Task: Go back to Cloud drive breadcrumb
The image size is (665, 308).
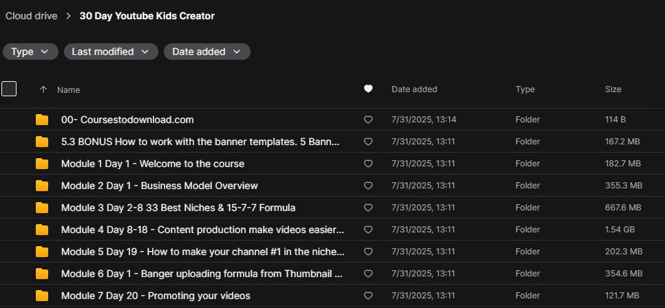Action: (x=32, y=16)
